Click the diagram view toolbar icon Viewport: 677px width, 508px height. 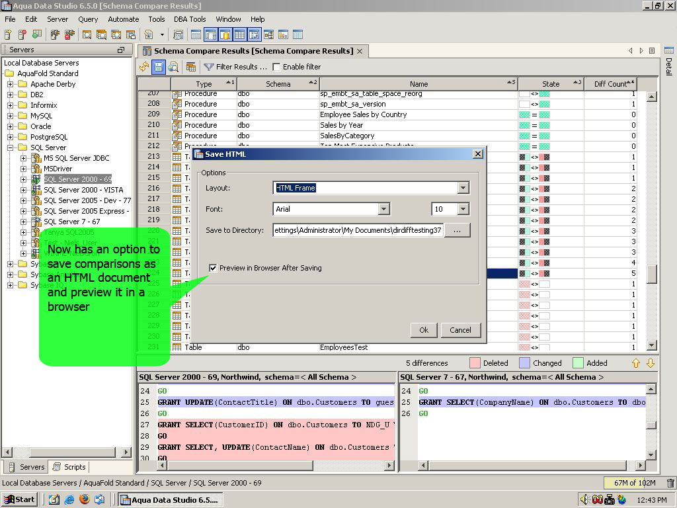point(268,34)
